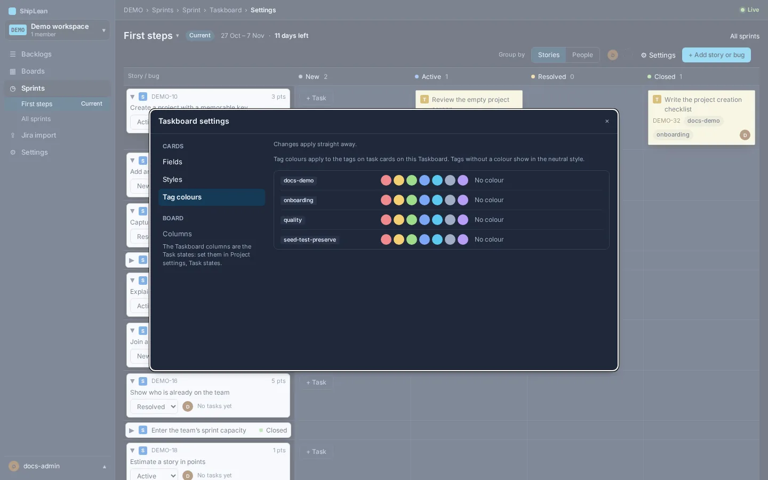
Task: Click the Taskboard breadcrumb link
Action: 226,10
